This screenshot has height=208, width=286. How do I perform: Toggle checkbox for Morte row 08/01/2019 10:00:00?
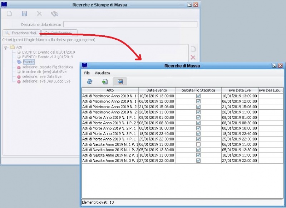tap(198, 128)
